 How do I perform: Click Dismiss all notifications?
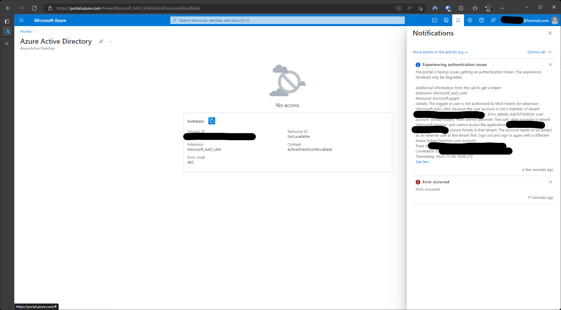tap(536, 52)
